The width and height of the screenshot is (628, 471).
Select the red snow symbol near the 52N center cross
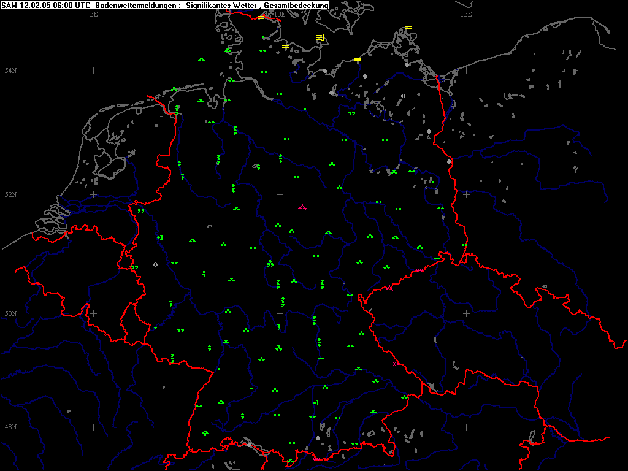pyautogui.click(x=302, y=207)
